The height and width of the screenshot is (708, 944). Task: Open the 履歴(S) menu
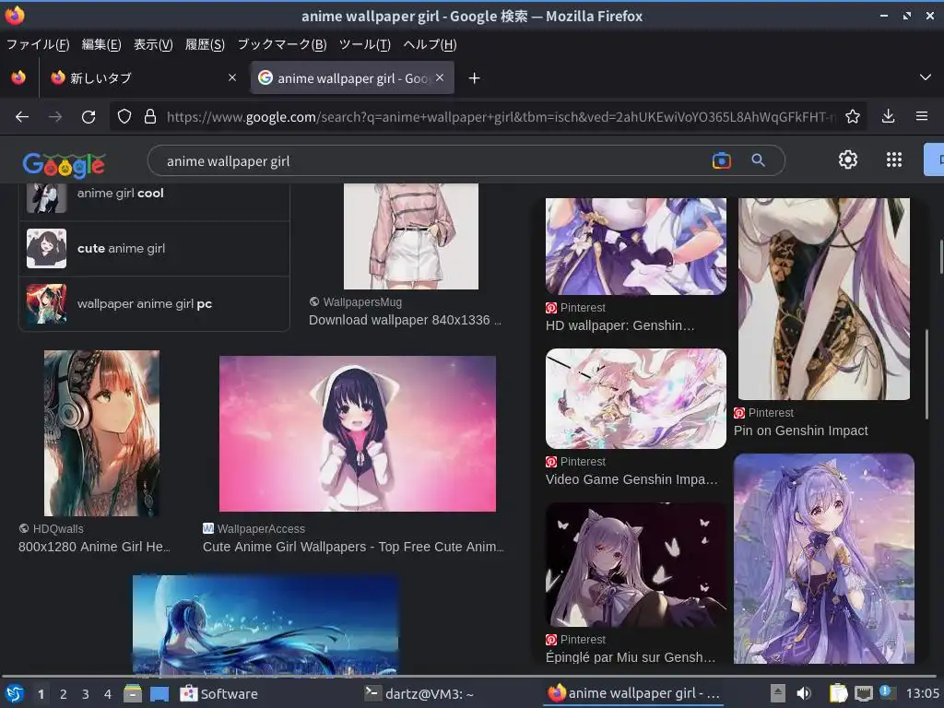coord(205,44)
